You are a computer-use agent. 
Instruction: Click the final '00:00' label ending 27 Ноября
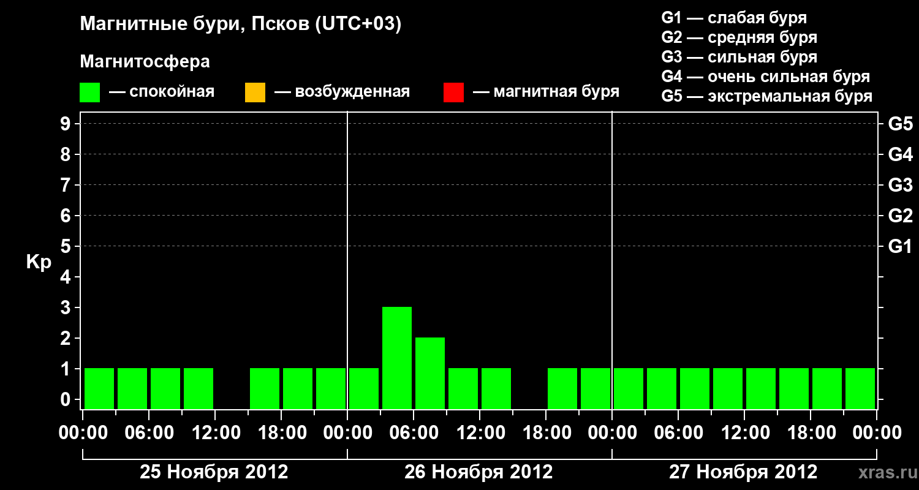click(877, 433)
